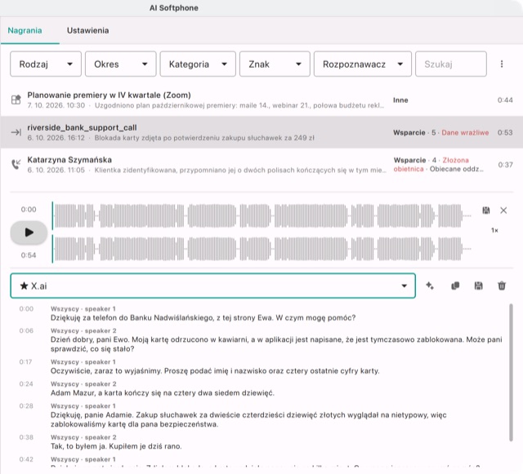Save audio using the disk icon by the waveform
Viewport: 523px width, 474px height.
click(486, 210)
